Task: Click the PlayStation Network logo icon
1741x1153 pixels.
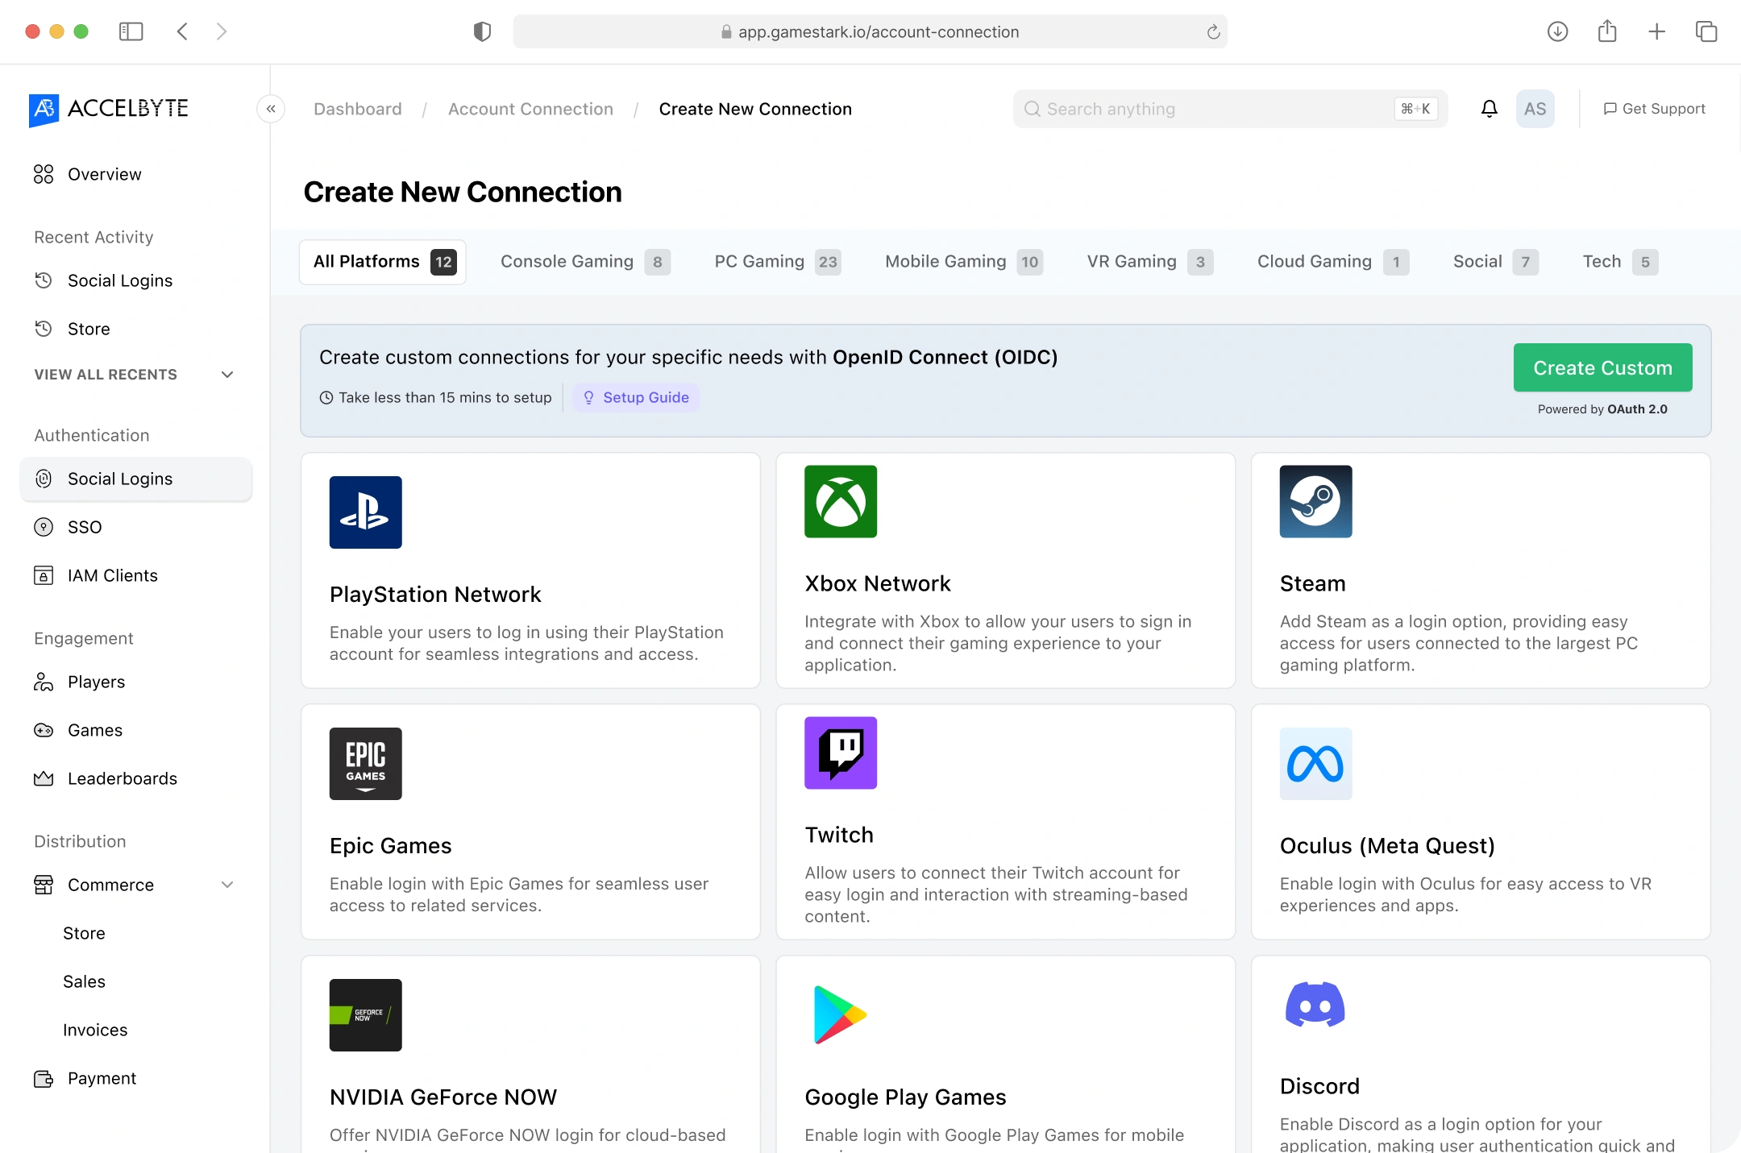Action: pos(365,512)
